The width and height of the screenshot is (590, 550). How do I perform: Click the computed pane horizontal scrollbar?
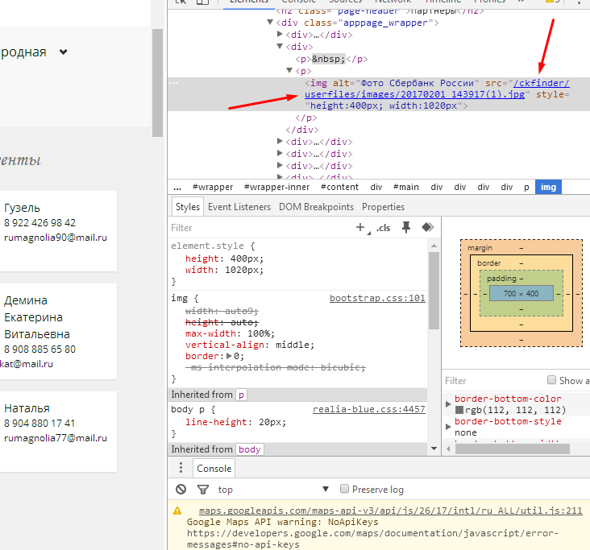513,449
